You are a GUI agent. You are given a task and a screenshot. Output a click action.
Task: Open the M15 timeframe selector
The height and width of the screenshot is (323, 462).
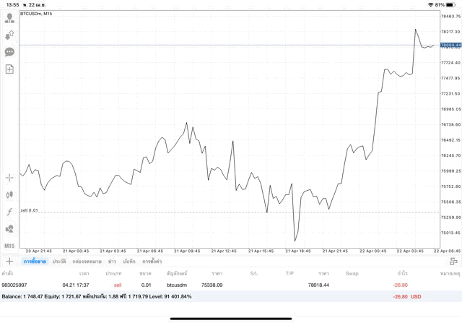pos(9,246)
